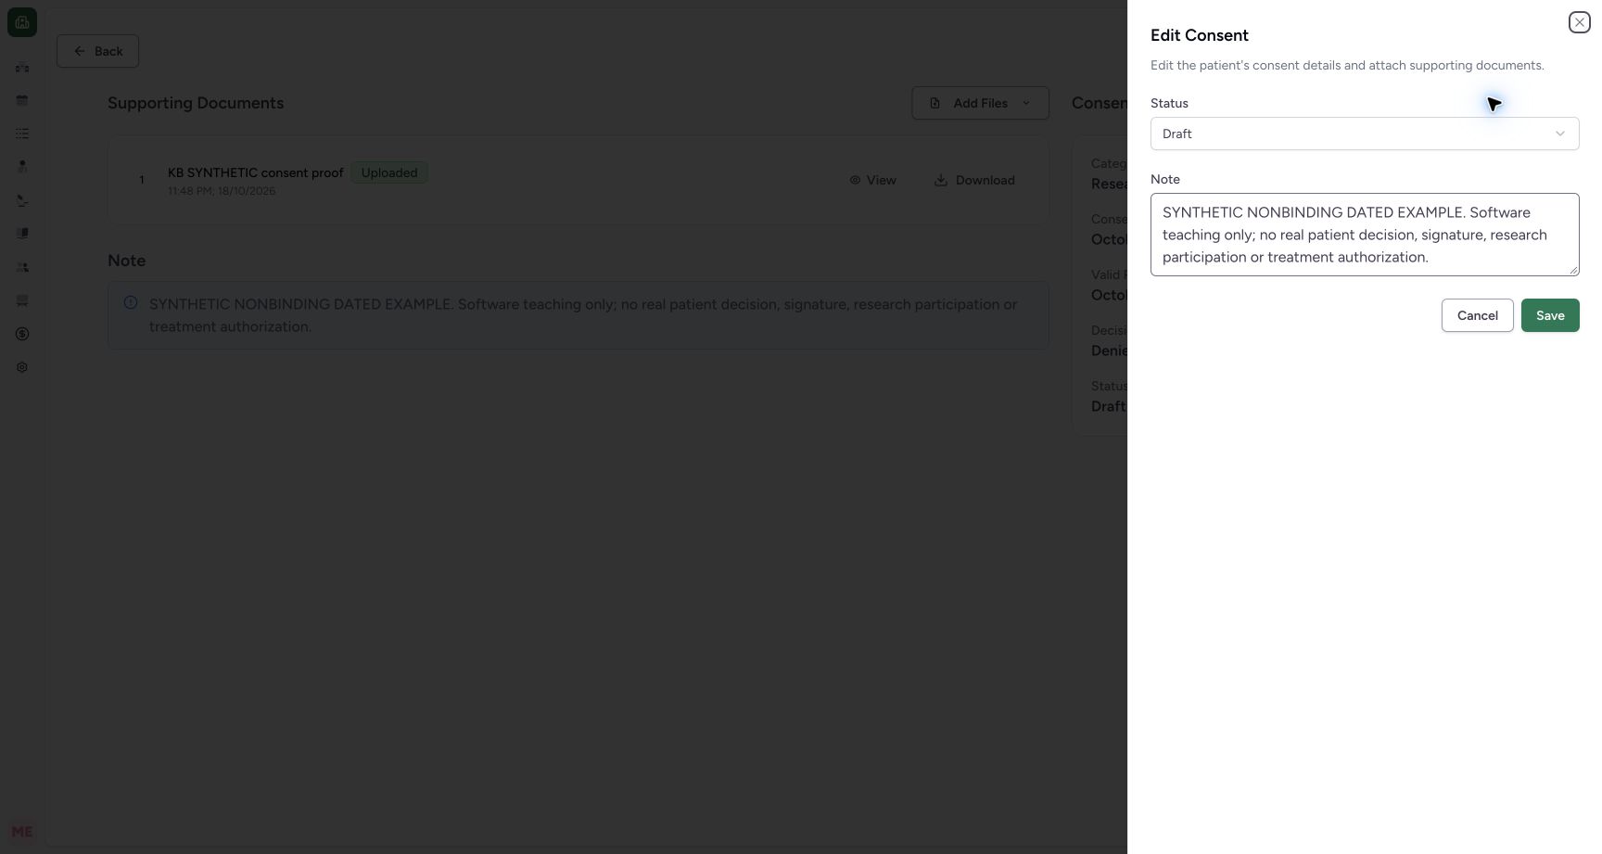Click the Supporting Documents heading
The height and width of the screenshot is (854, 1602).
pos(196,103)
